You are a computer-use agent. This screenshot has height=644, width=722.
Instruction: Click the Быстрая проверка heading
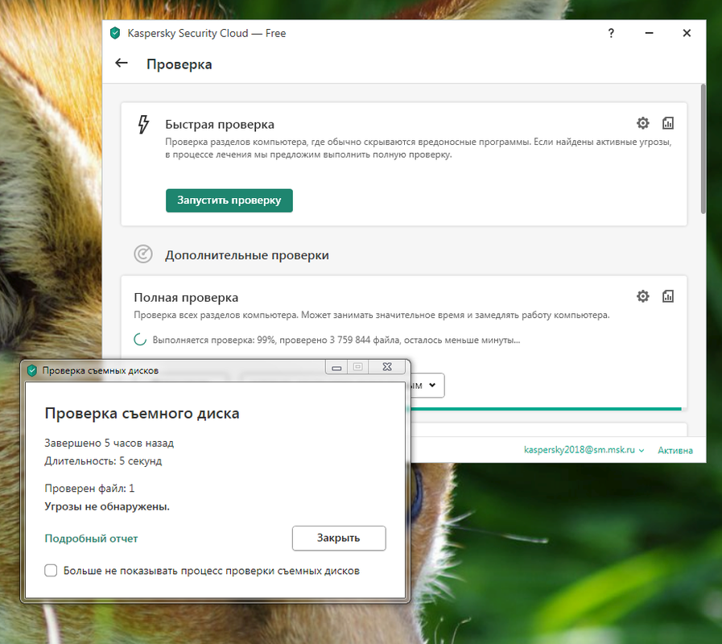220,125
